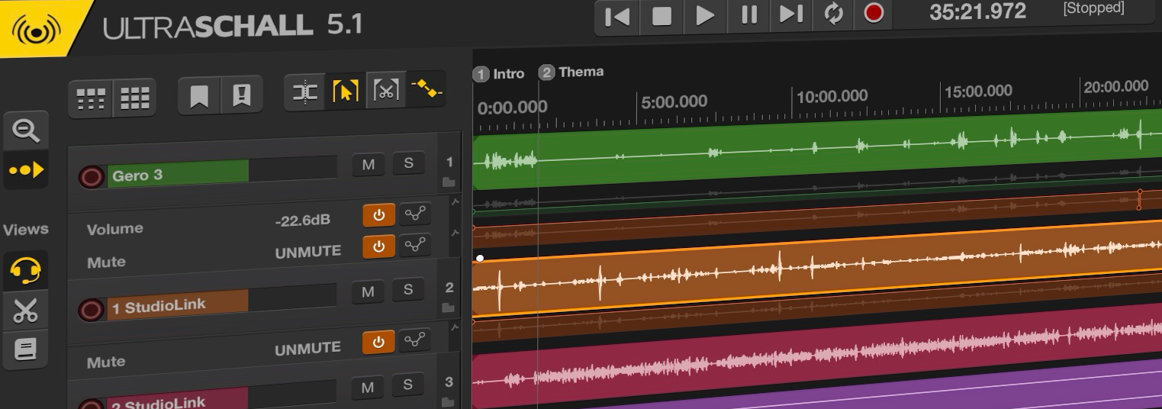
Task: Toggle Gero 3 Mute envelope power button
Action: (x=378, y=247)
